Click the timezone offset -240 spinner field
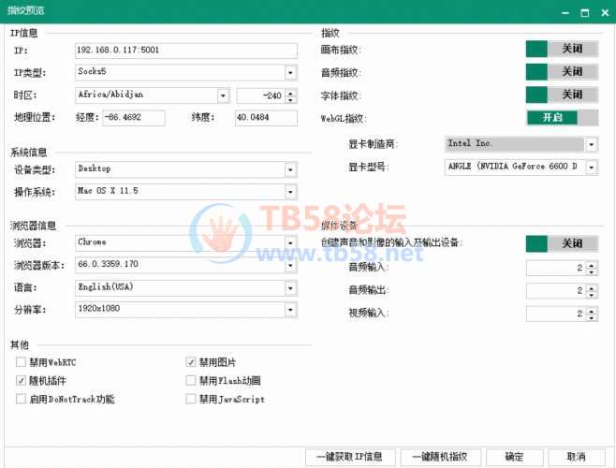Image resolution: width=616 pixels, height=468 pixels. [x=267, y=95]
